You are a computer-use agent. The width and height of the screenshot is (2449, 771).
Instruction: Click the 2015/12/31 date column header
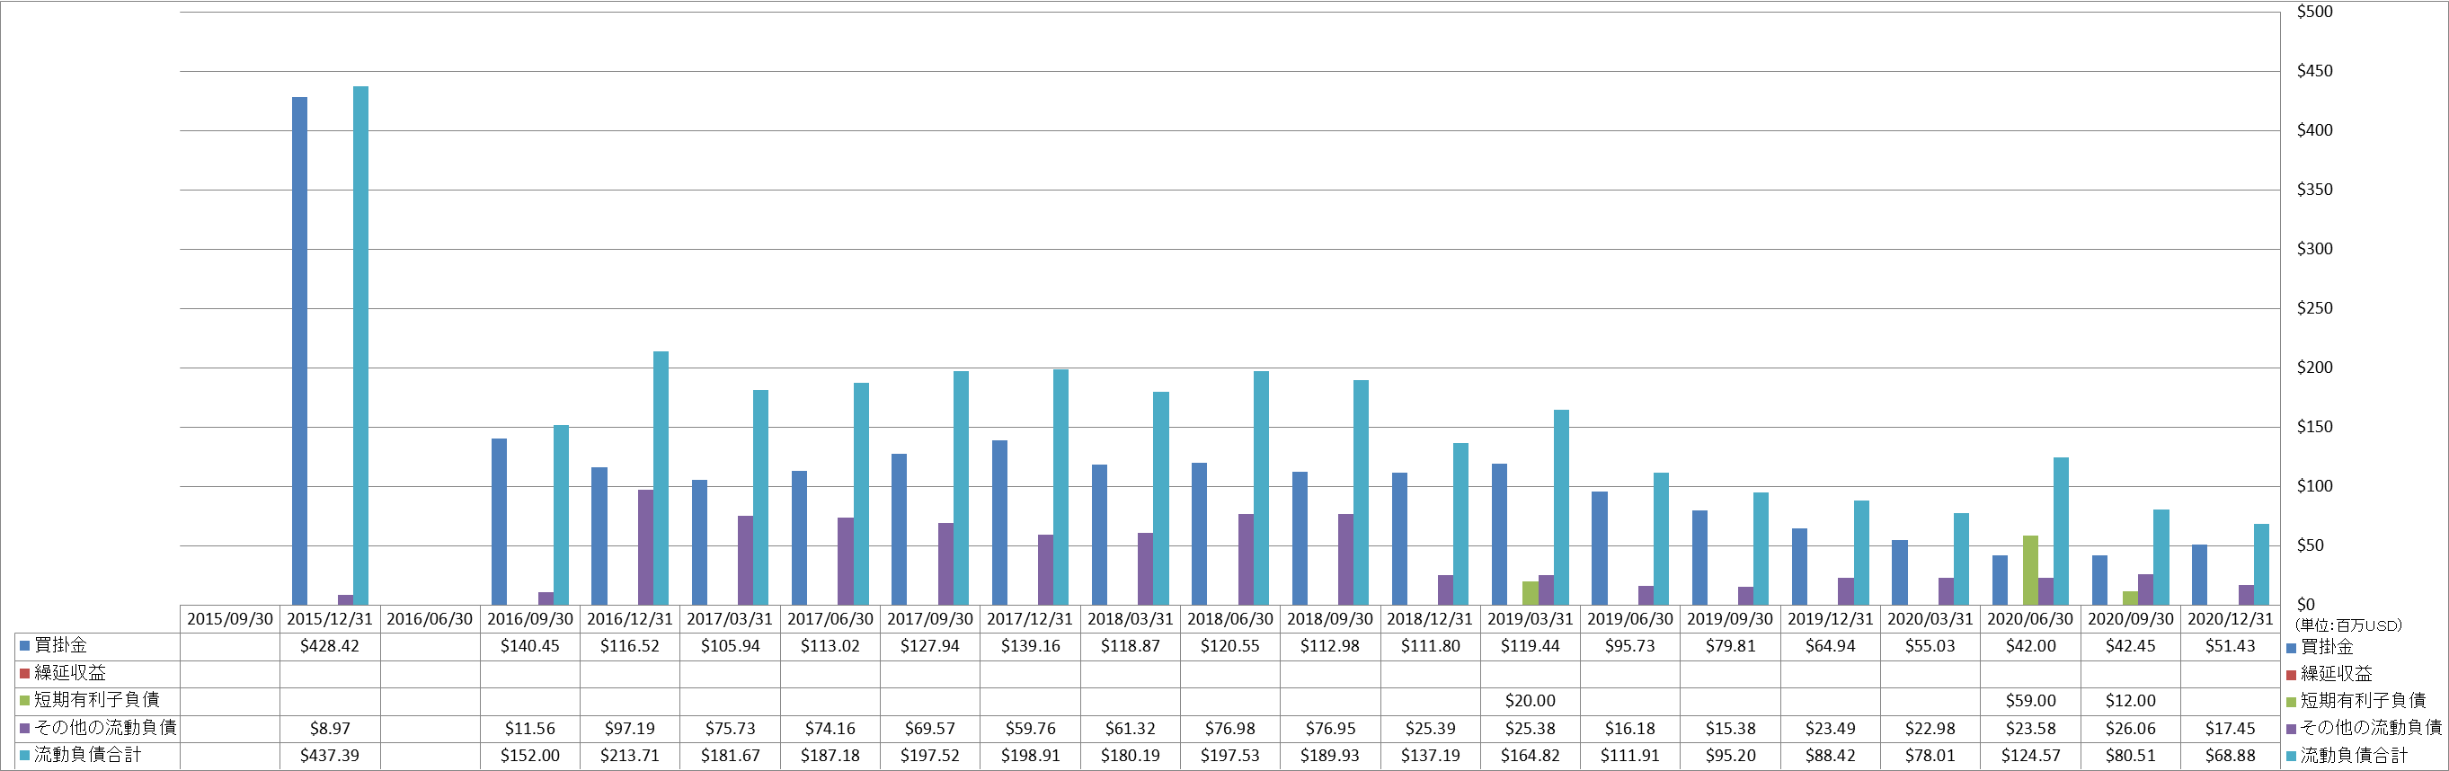pyautogui.click(x=330, y=619)
